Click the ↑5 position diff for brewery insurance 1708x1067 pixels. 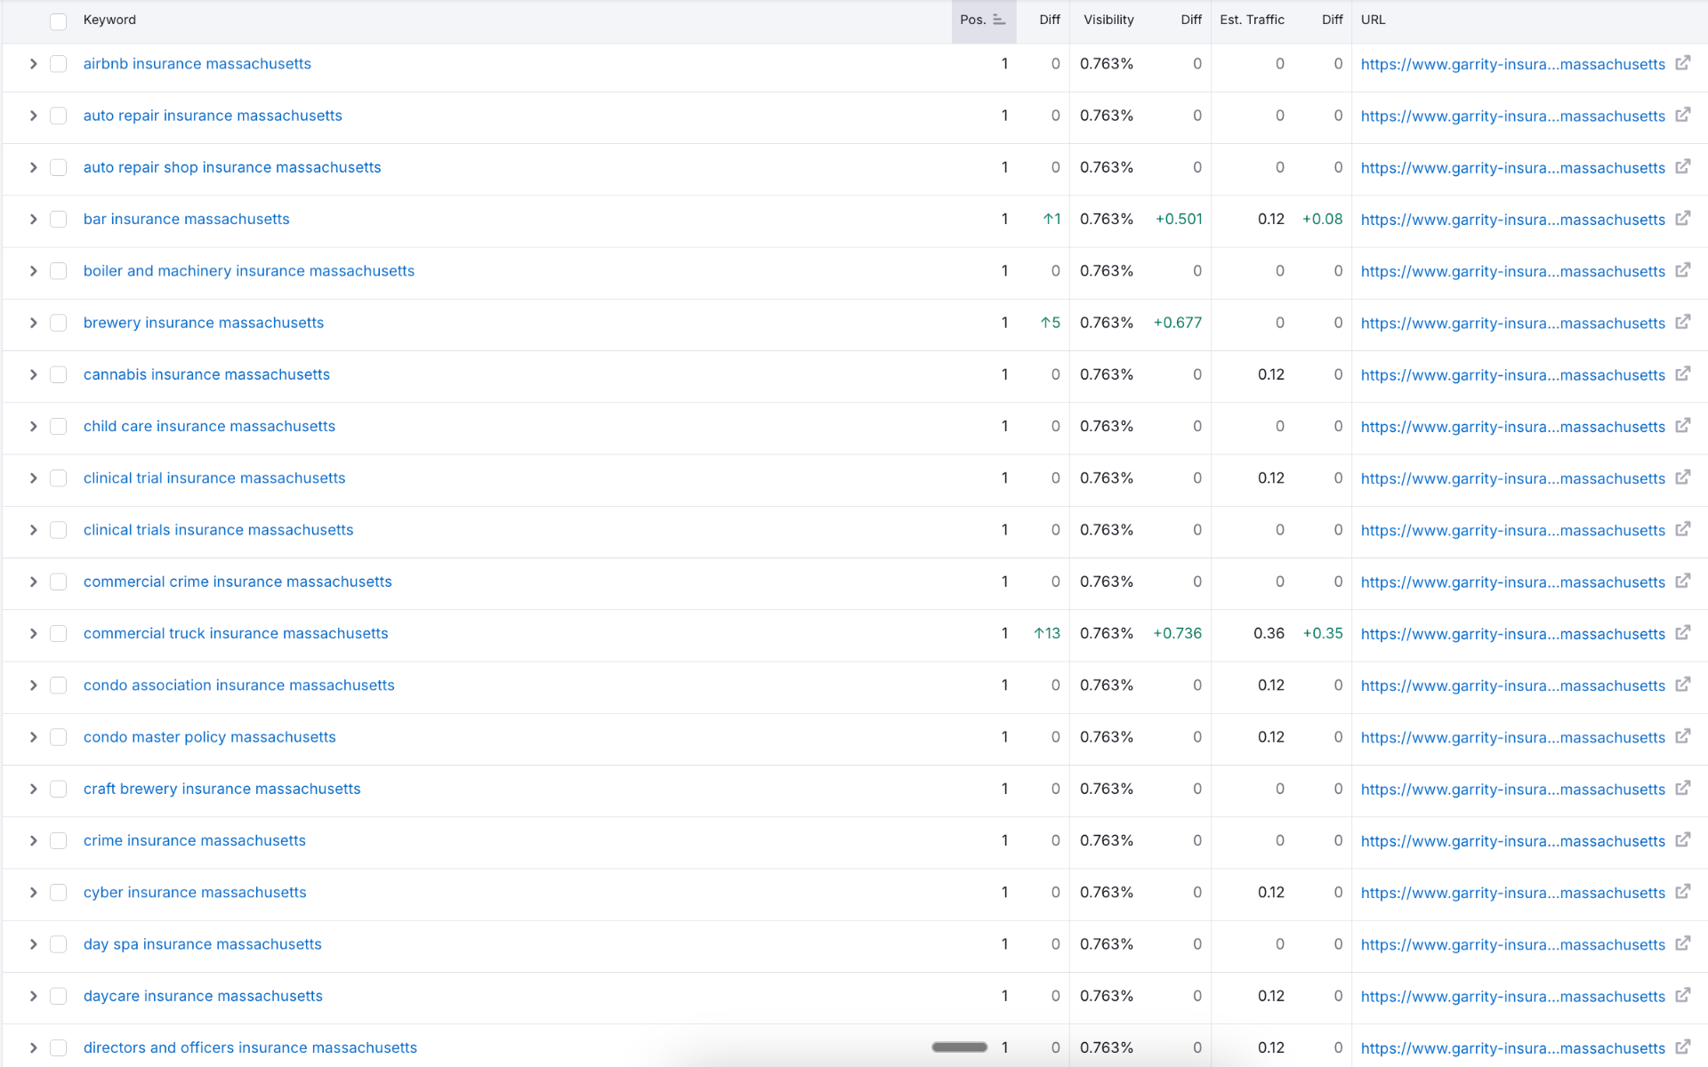pyautogui.click(x=1051, y=323)
